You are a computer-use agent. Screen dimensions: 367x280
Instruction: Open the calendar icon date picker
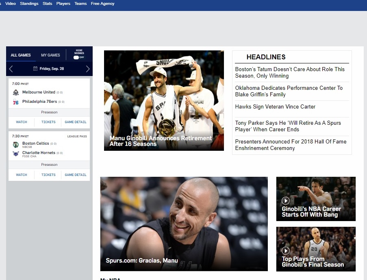[x=35, y=69]
